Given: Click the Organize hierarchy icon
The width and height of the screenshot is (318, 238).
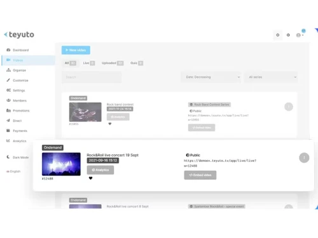Looking at the screenshot, I should (x=8, y=70).
